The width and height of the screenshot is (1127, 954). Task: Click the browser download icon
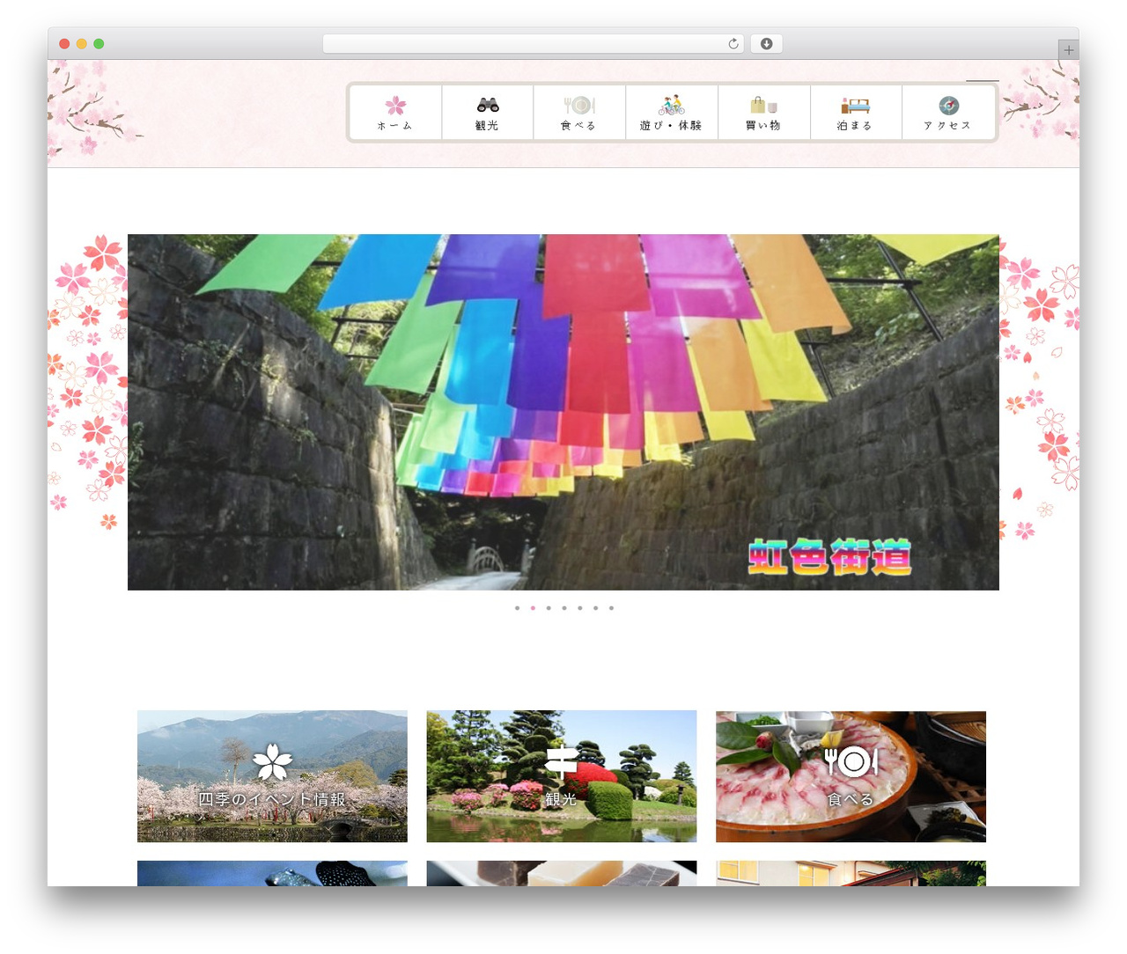coord(767,44)
